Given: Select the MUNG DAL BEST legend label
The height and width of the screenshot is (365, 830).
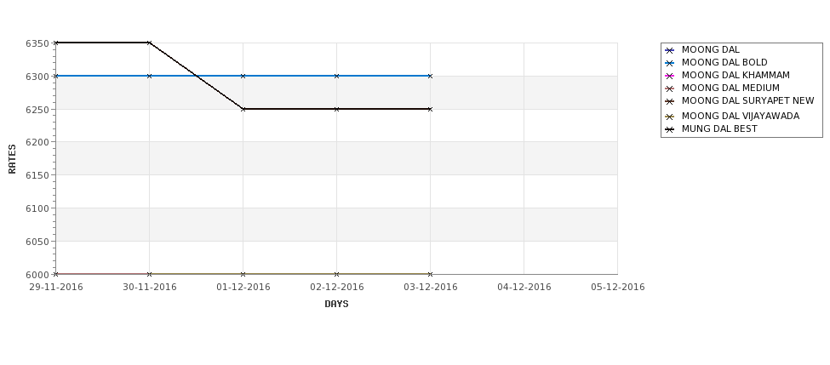Looking at the screenshot, I should pyautogui.click(x=719, y=129).
